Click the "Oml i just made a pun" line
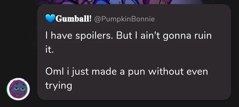This screenshot has height=107, width=239. pos(126,72)
